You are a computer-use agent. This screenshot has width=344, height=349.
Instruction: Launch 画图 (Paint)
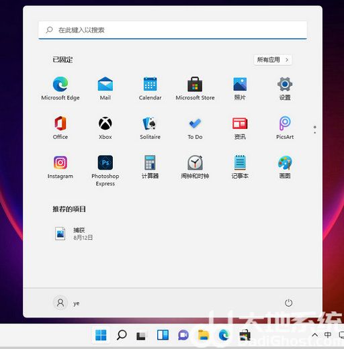click(x=285, y=167)
